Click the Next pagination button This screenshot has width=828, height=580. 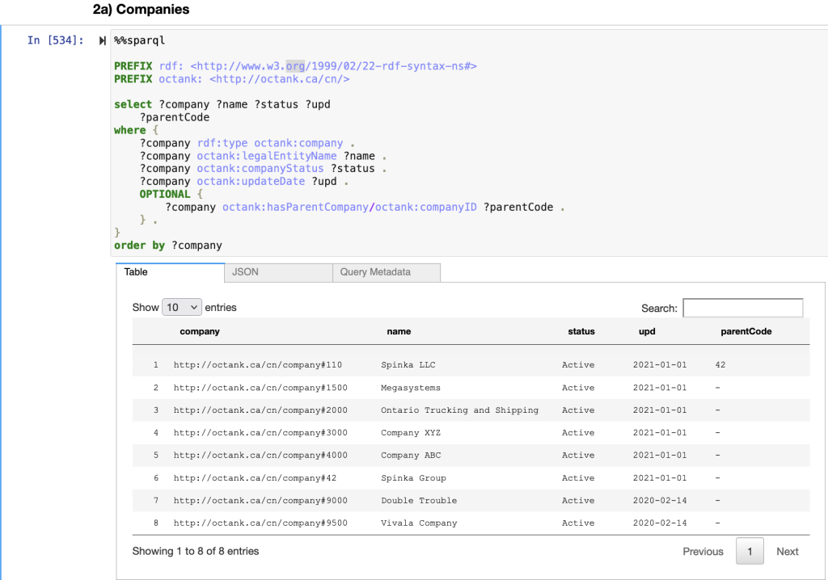(787, 551)
